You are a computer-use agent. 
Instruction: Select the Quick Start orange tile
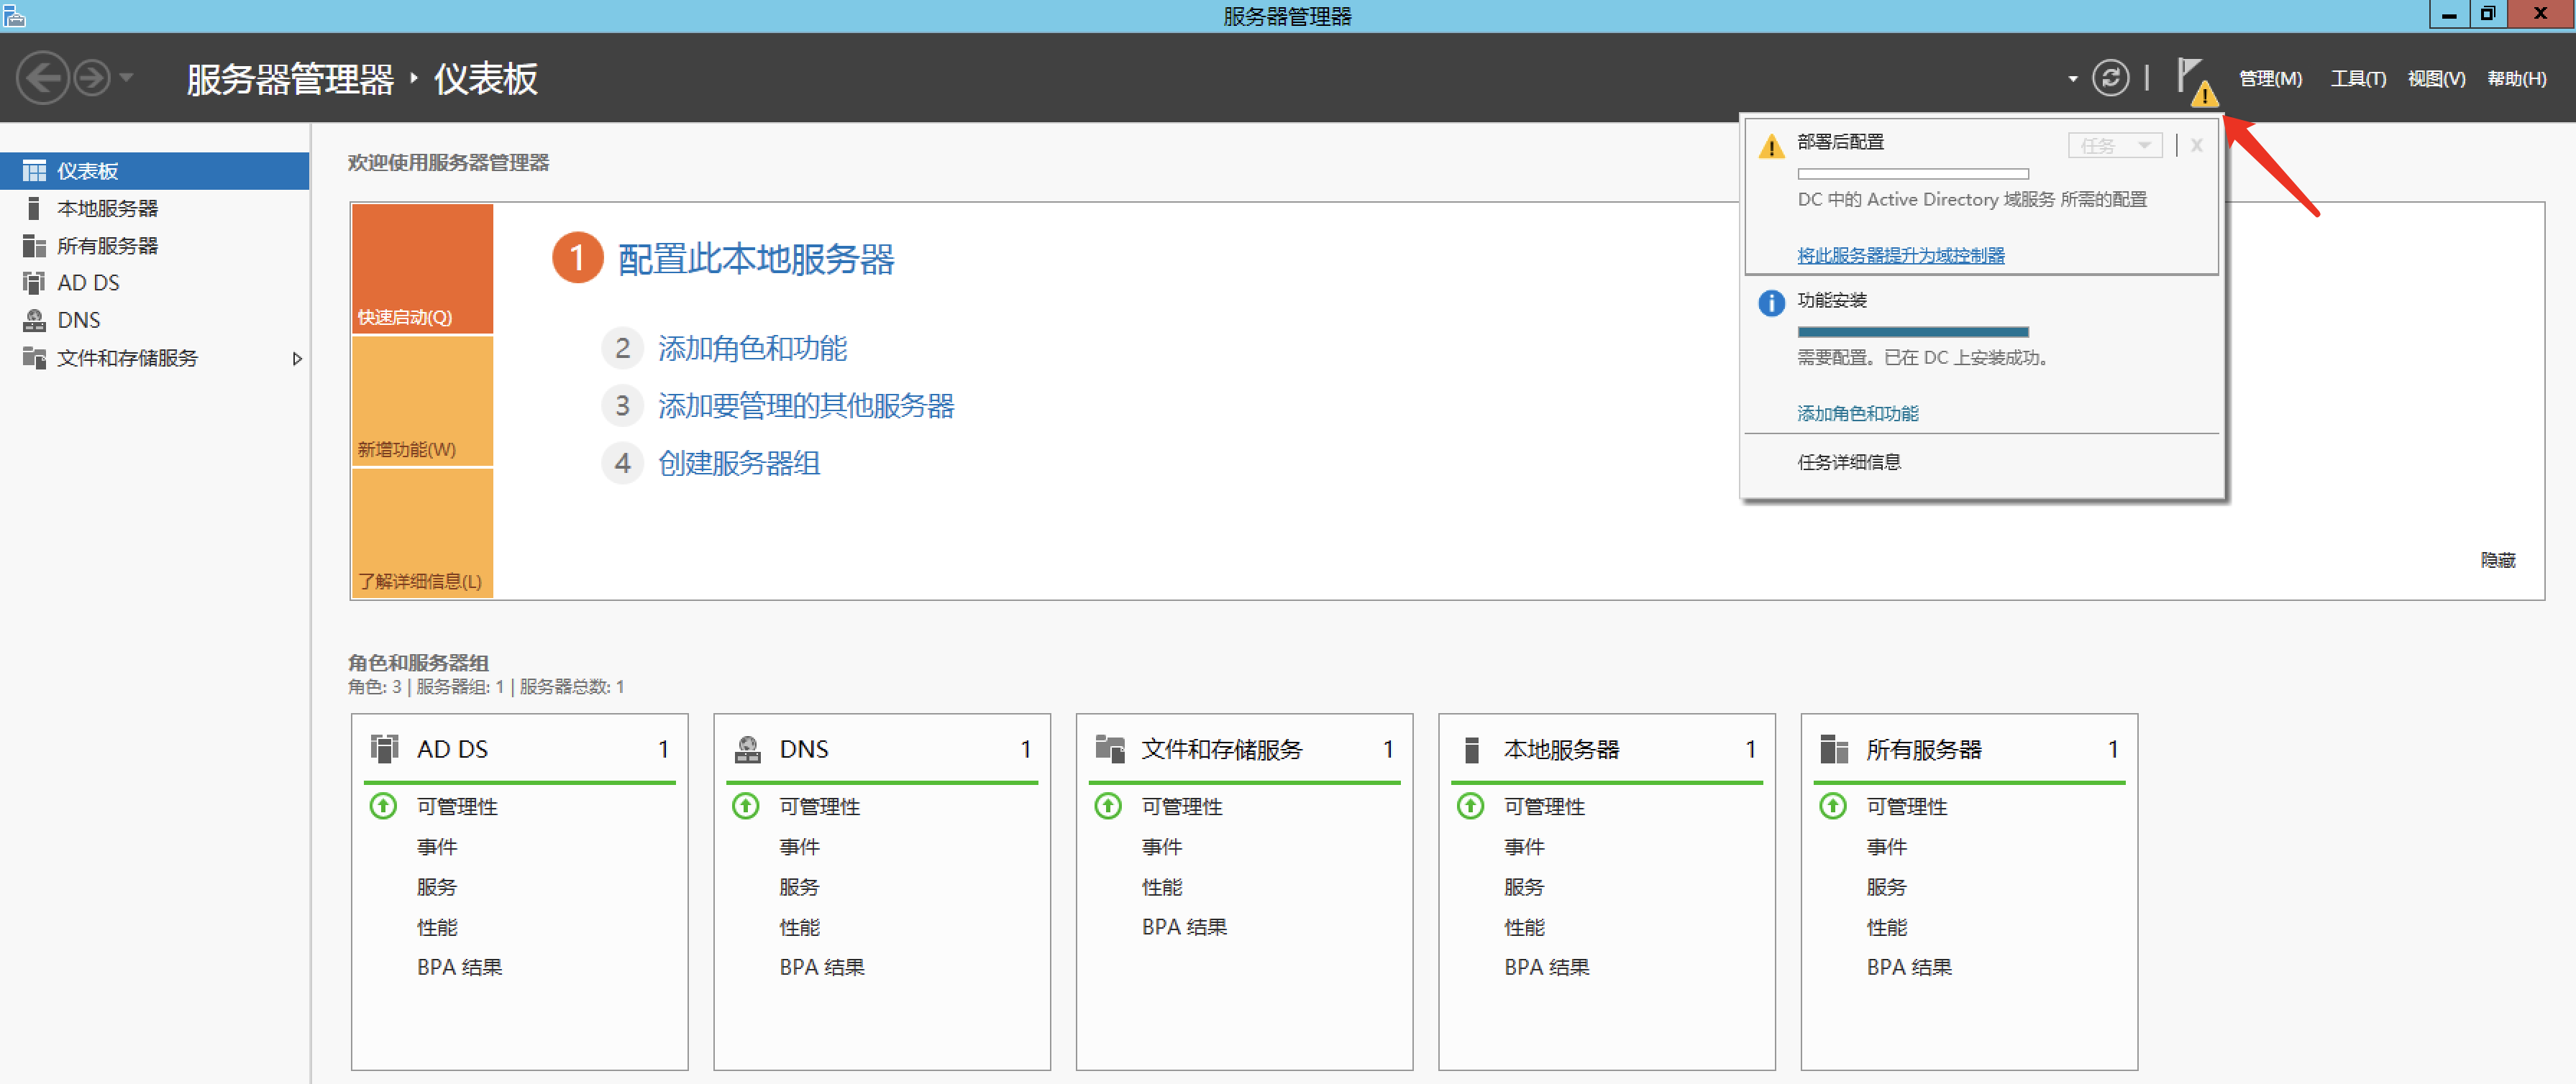pos(422,268)
